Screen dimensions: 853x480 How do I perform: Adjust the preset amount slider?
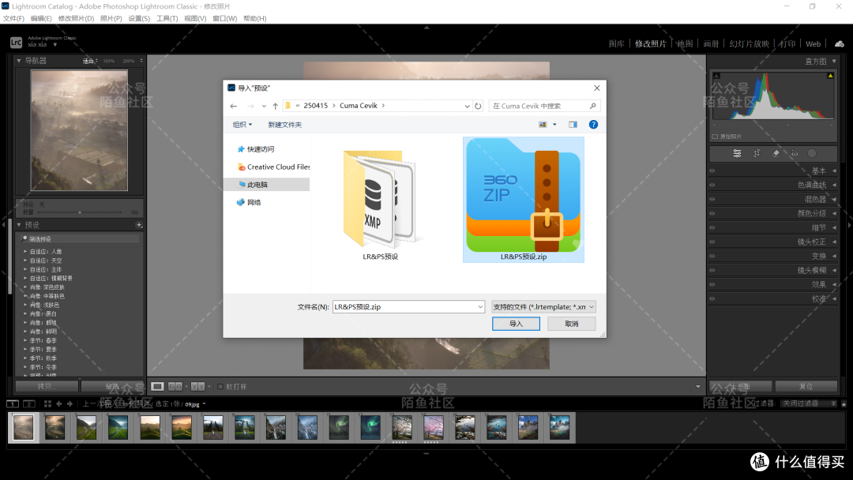point(80,212)
